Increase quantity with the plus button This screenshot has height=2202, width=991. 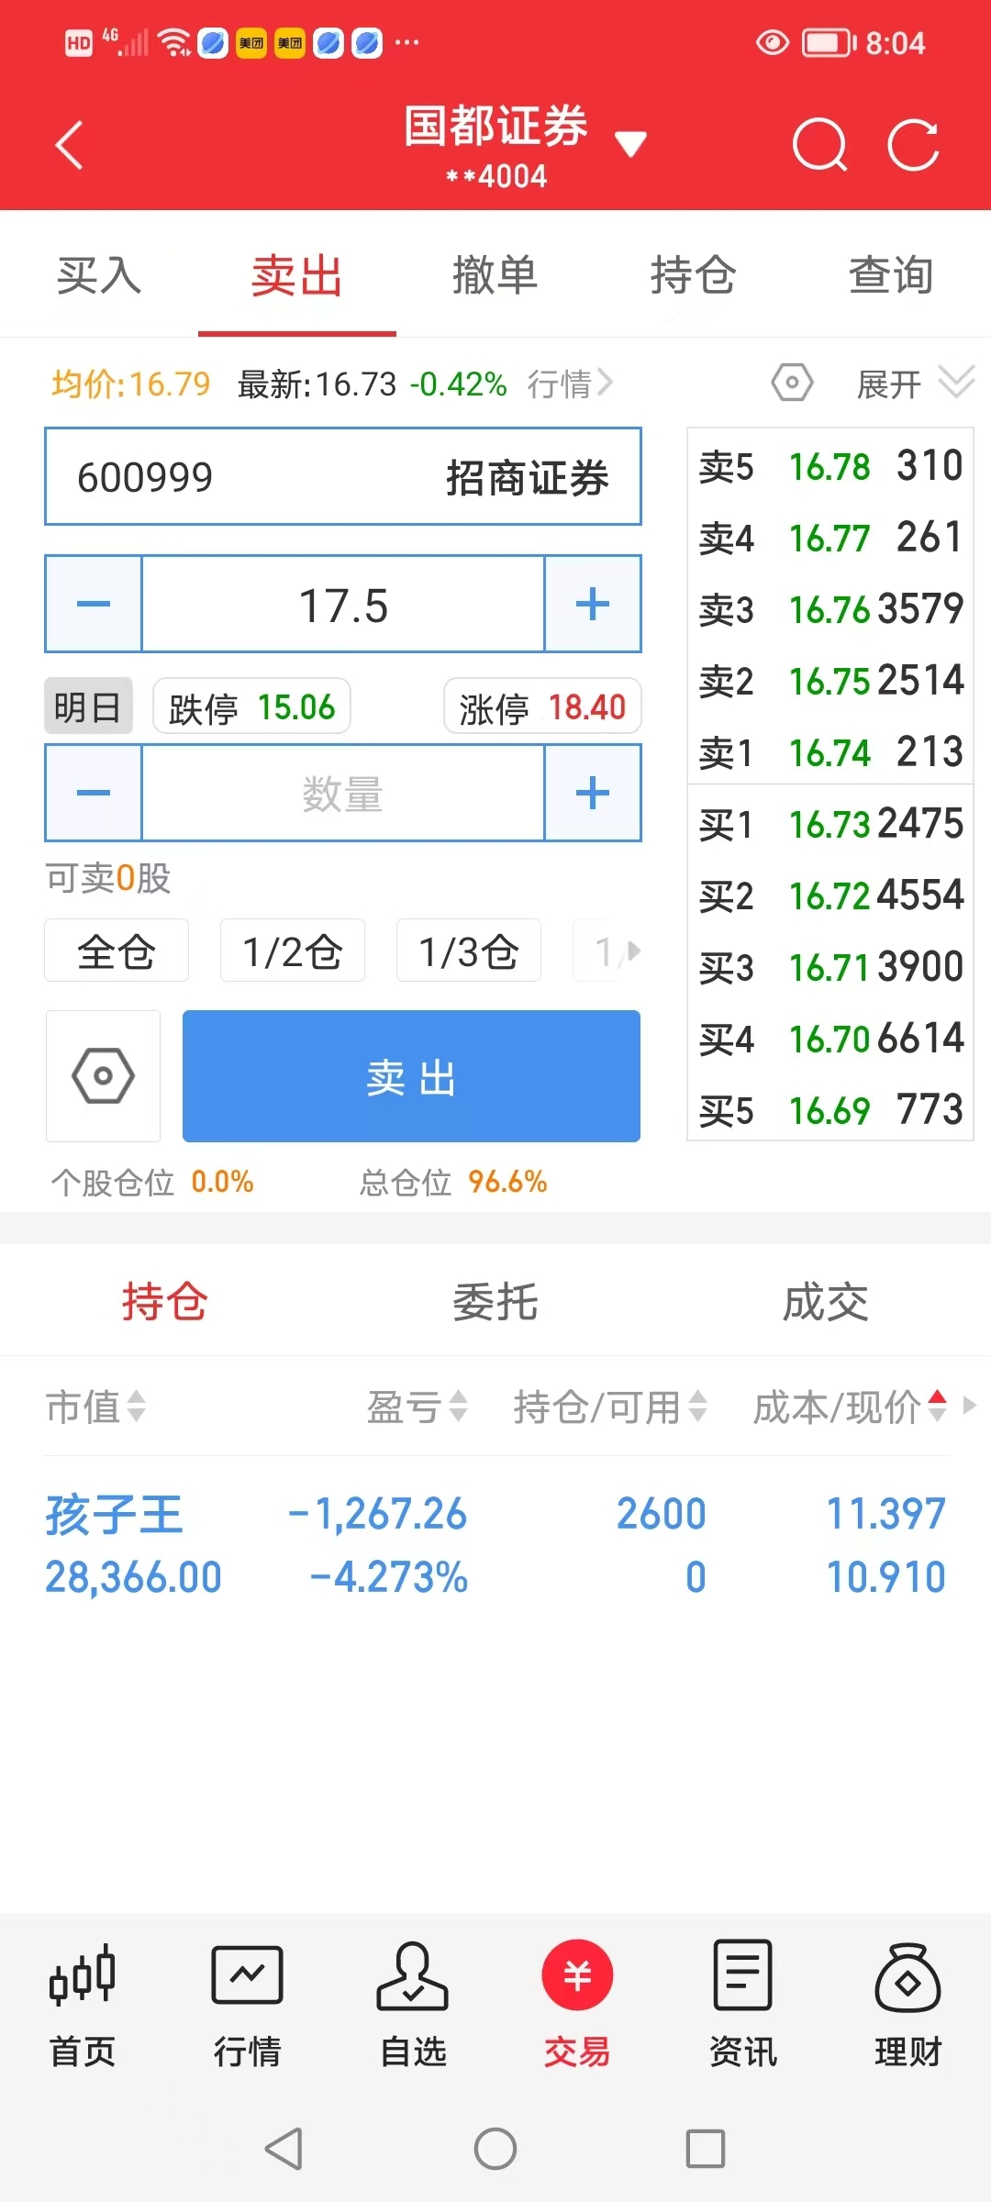point(593,793)
